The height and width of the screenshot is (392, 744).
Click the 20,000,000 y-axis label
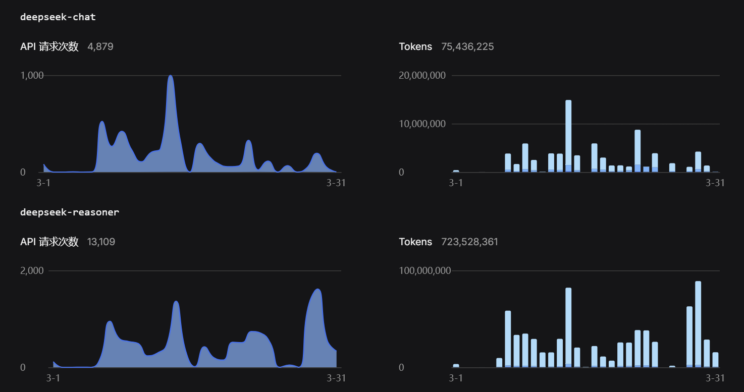click(x=422, y=76)
